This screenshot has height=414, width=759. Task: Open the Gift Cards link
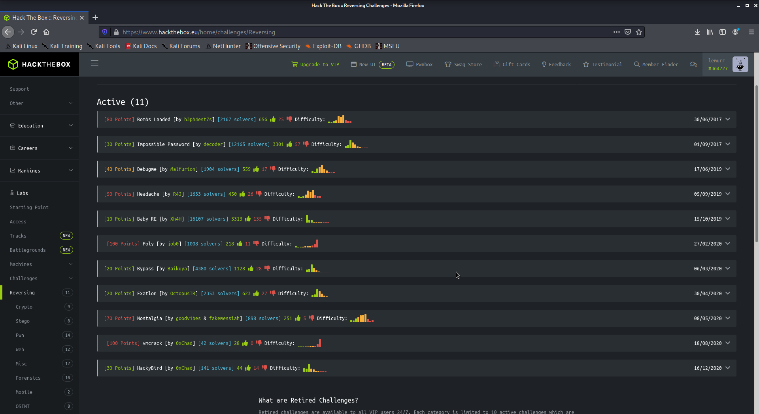pos(512,64)
